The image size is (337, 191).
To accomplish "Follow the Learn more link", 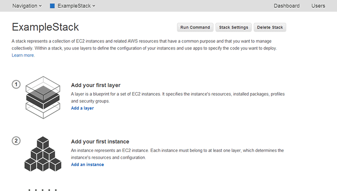I will point(23,56).
